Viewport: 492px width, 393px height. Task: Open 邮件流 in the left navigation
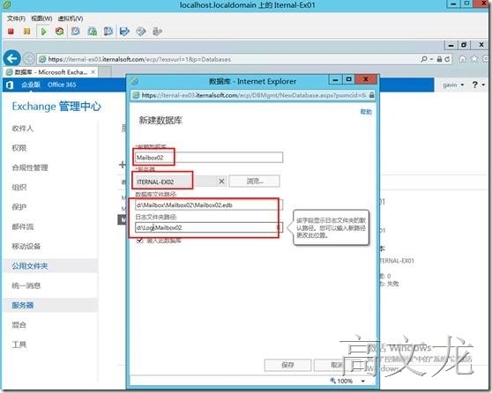pyautogui.click(x=23, y=226)
